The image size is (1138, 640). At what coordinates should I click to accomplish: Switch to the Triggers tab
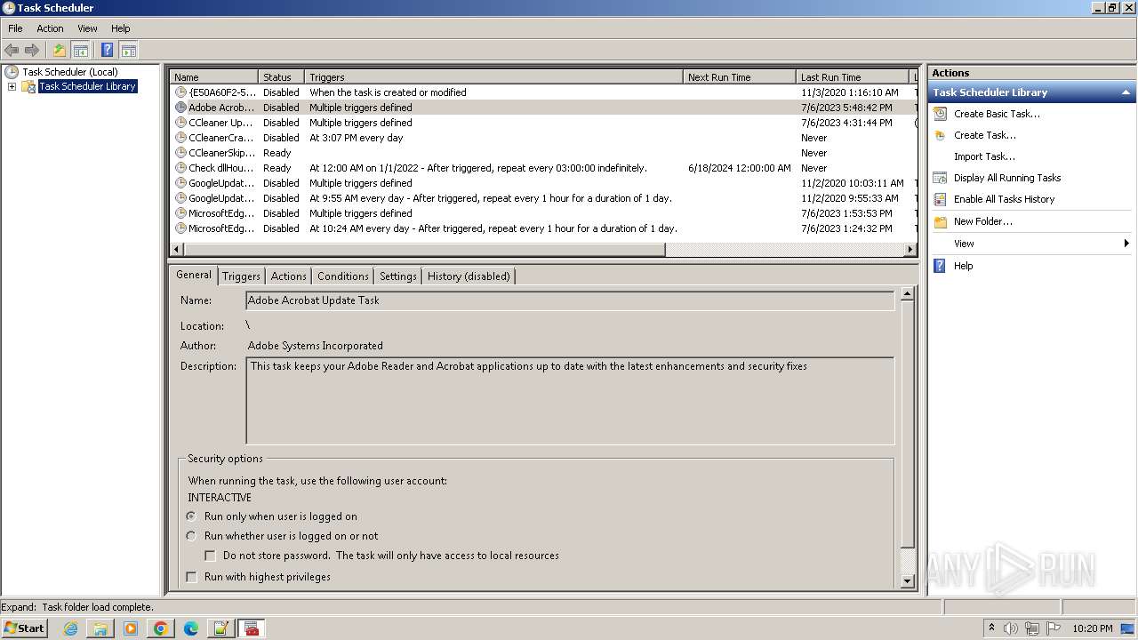pyautogui.click(x=241, y=276)
